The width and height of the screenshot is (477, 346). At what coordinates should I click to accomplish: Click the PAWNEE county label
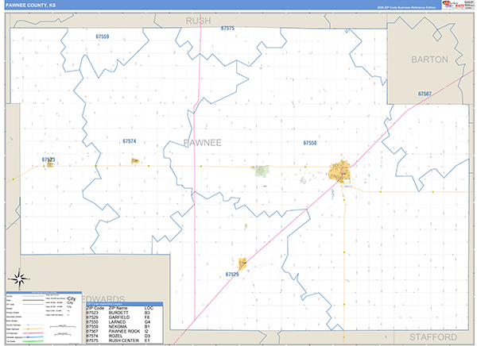[x=202, y=143]
